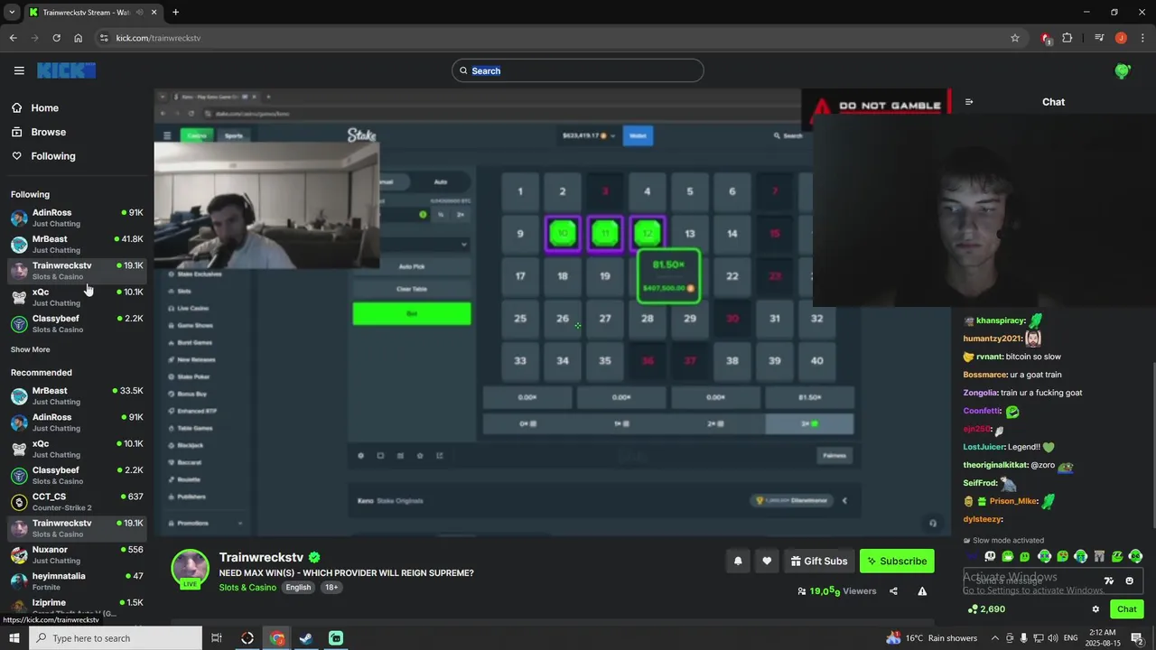Click the Gift Subs button

(x=819, y=561)
